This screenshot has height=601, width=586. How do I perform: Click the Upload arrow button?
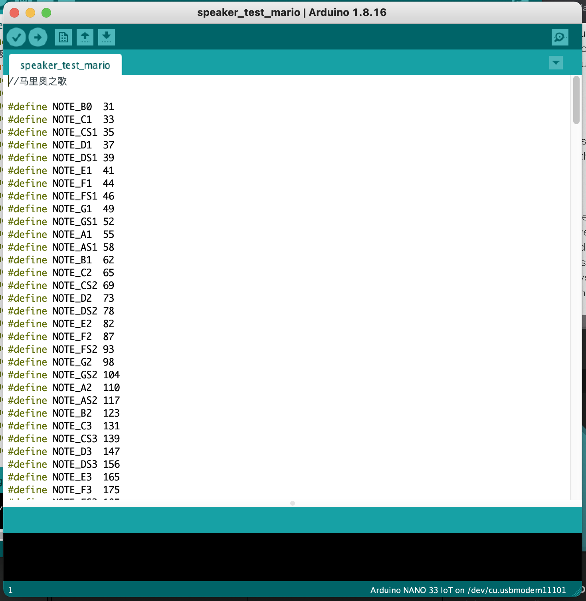pyautogui.click(x=38, y=38)
